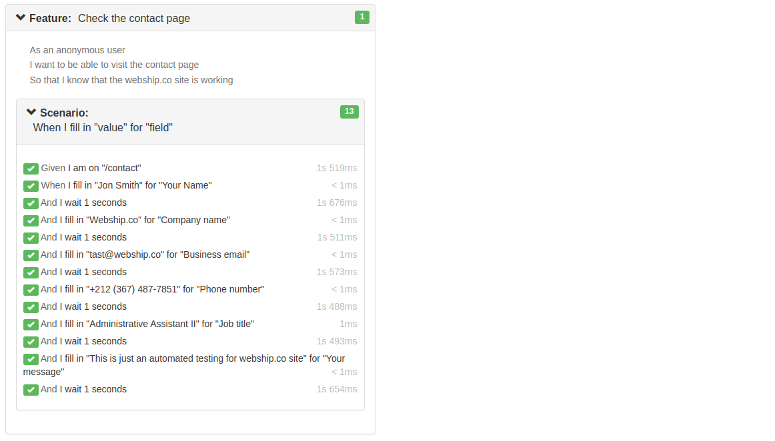Toggle the check for the third wait step
Image resolution: width=775 pixels, height=441 pixels.
tap(31, 272)
